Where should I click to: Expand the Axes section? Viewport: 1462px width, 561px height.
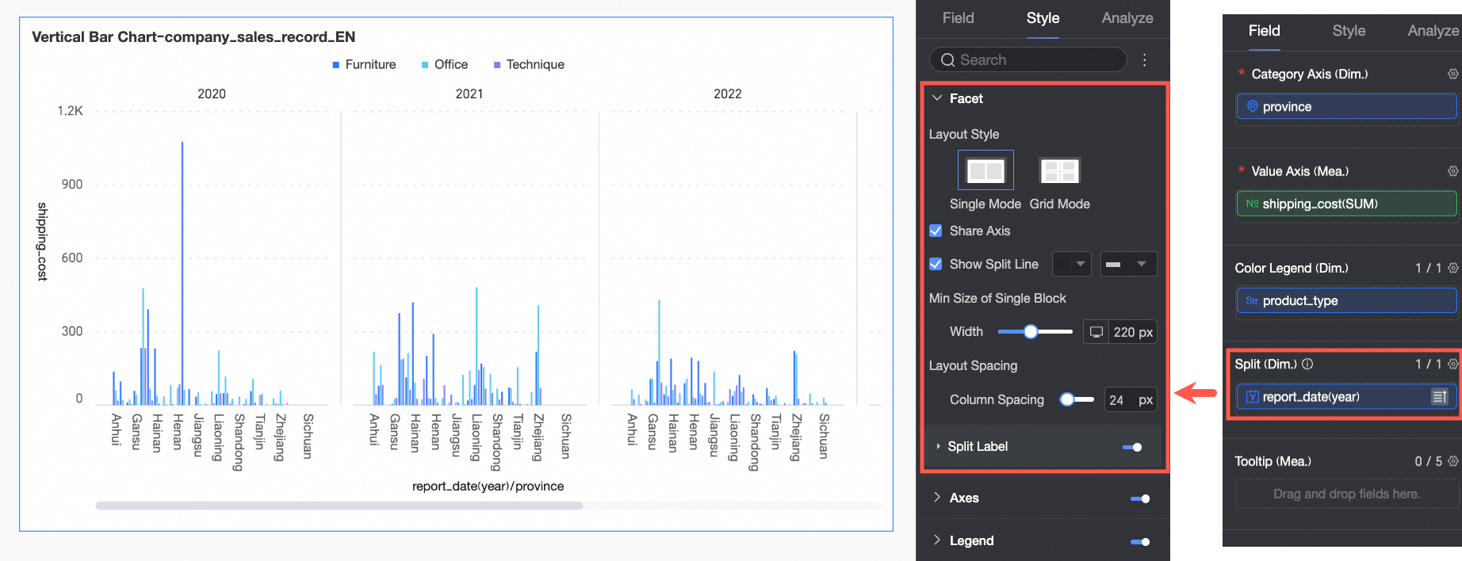click(x=937, y=498)
